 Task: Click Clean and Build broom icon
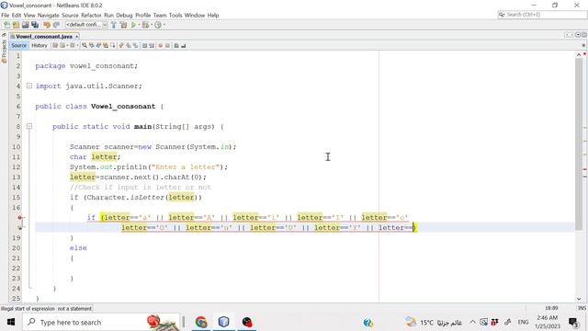coord(123,25)
